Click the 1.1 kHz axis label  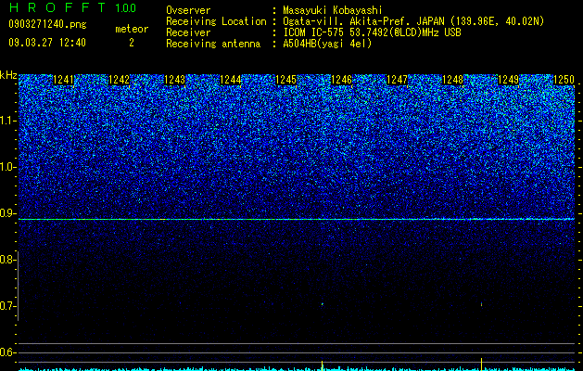pos(7,121)
